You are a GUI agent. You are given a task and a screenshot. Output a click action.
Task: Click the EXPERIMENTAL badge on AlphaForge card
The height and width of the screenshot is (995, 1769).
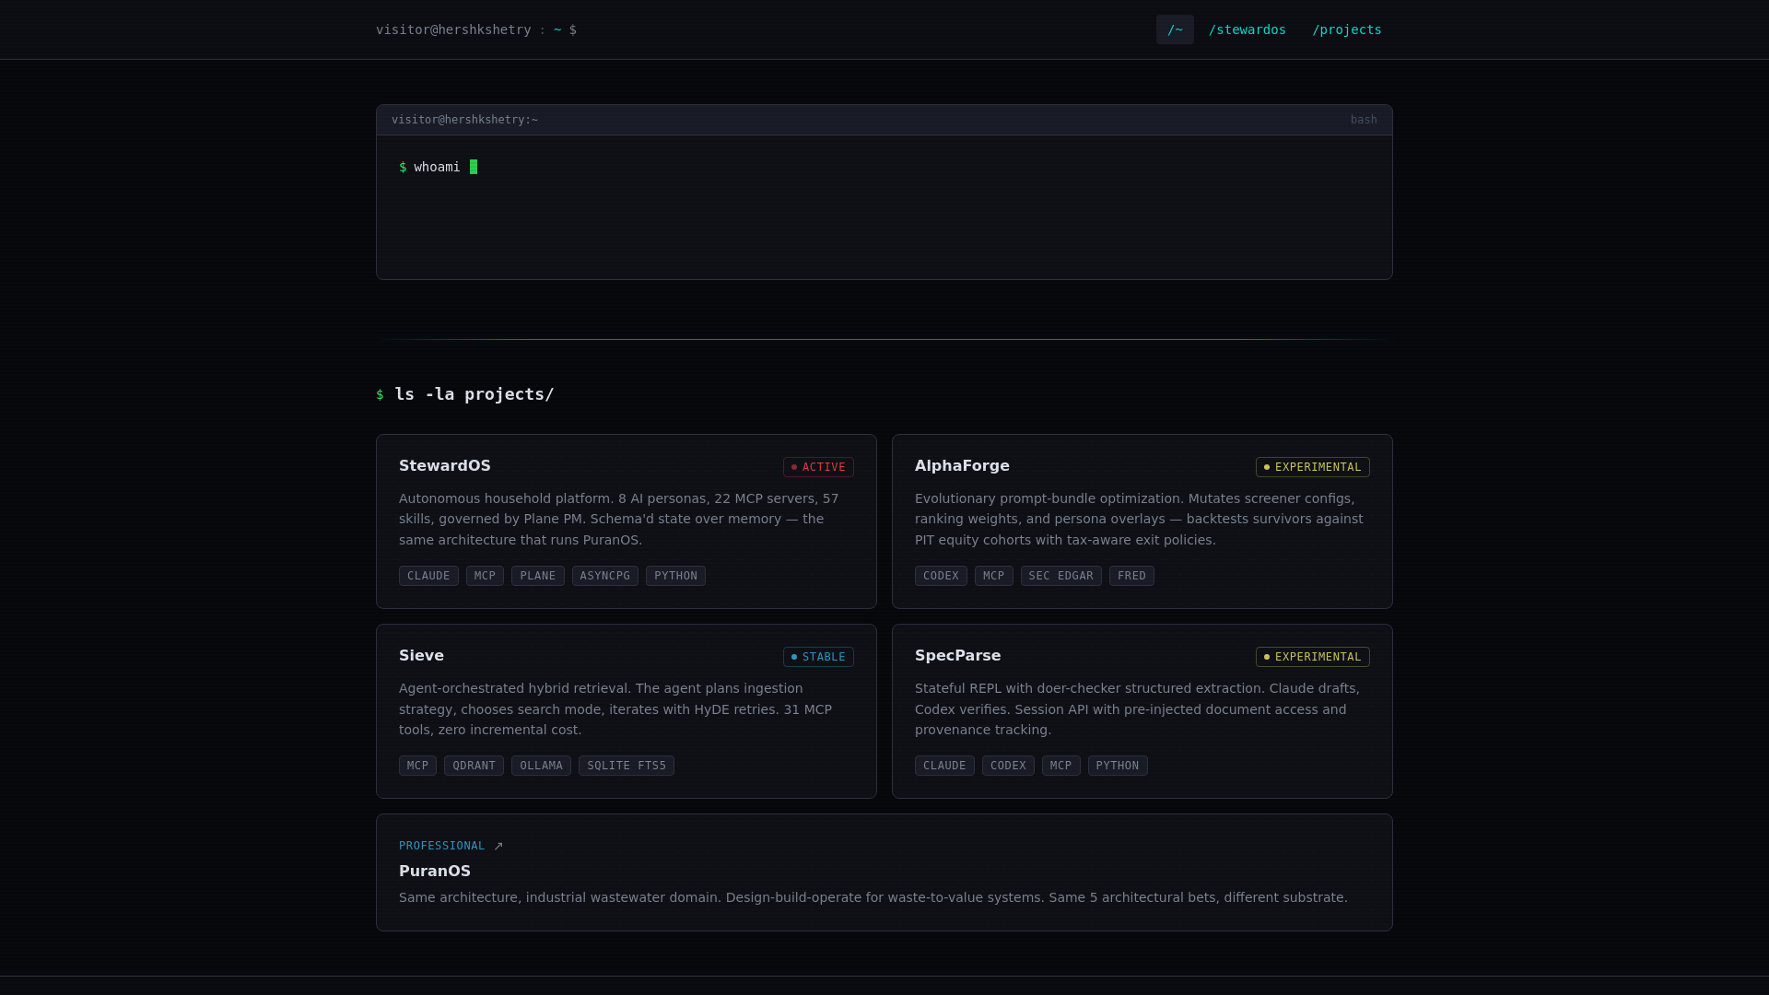point(1312,467)
